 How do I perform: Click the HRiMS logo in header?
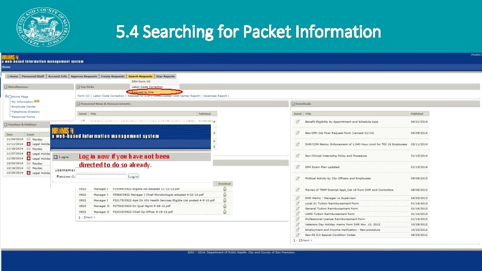10,57
